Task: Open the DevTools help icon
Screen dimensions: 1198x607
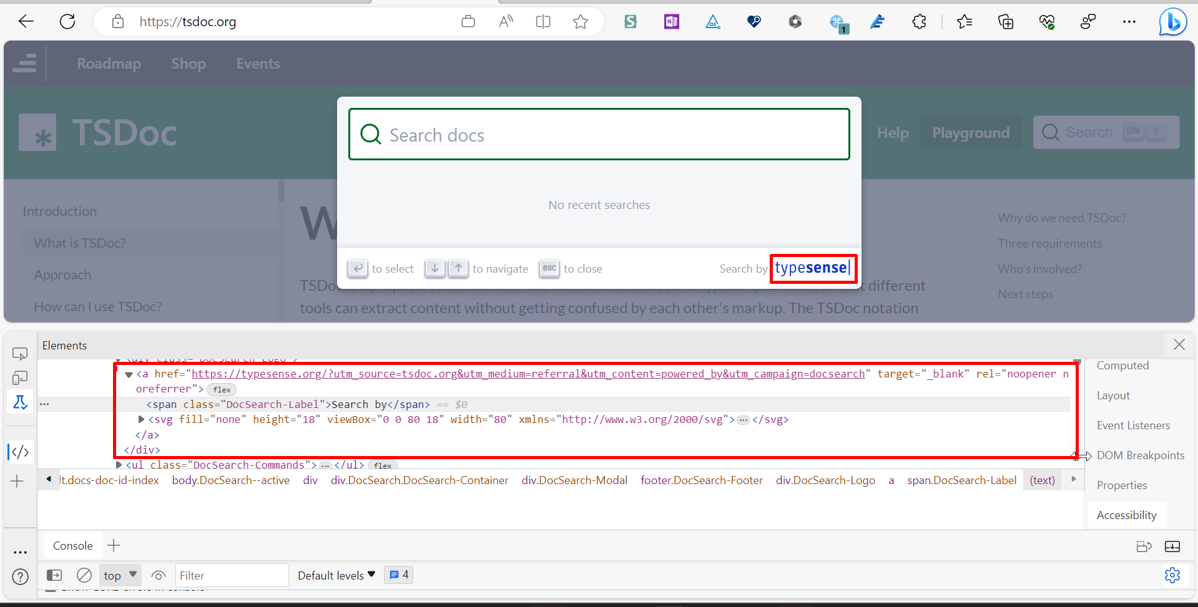Action: coord(19,577)
